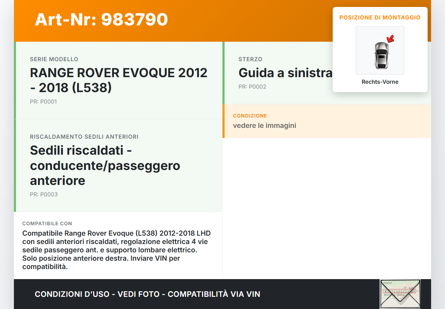Click the PR: P0001 code
The height and width of the screenshot is (309, 445).
pyautogui.click(x=43, y=102)
